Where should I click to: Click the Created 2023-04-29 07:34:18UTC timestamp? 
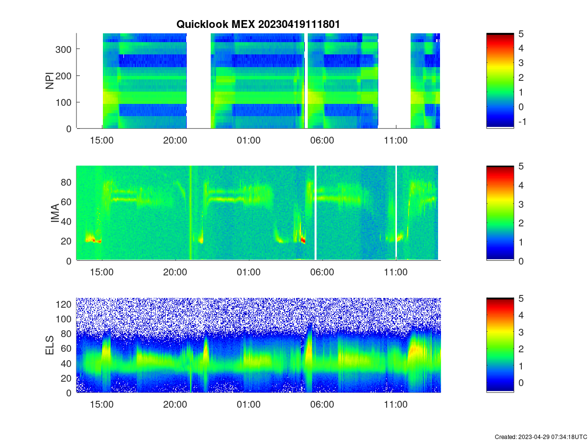pyautogui.click(x=540, y=437)
